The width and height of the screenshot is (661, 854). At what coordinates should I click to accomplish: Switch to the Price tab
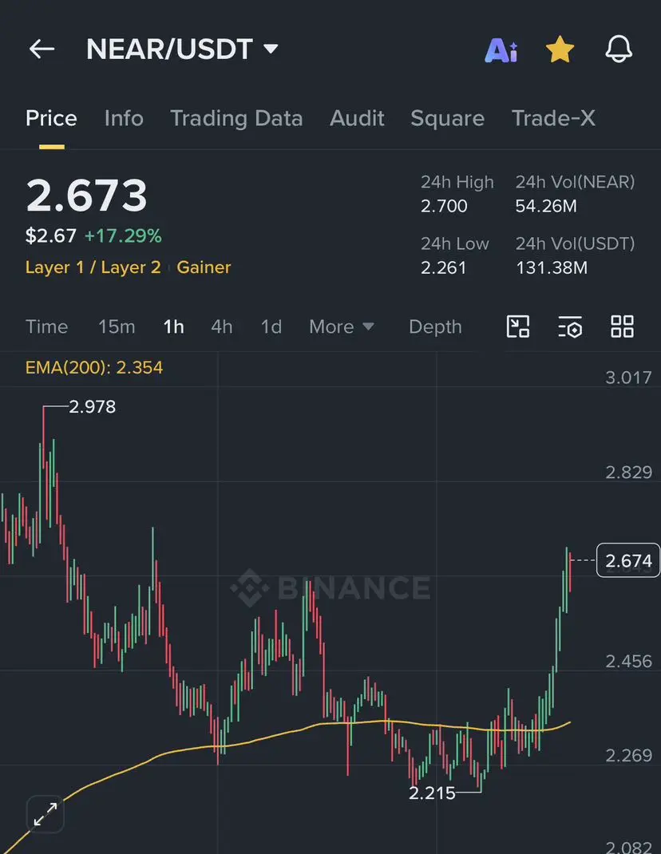click(51, 118)
